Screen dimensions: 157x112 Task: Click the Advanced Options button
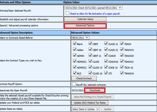[85, 26]
